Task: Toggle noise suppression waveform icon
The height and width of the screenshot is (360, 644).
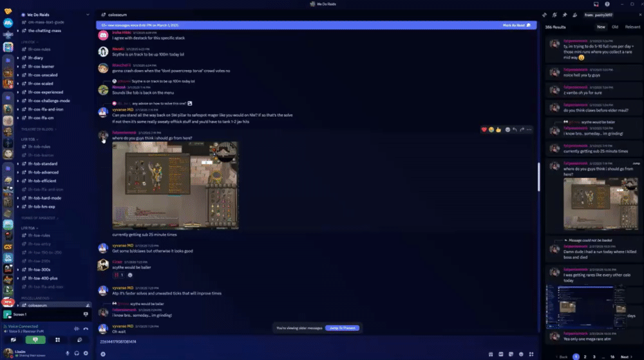Action: [77, 329]
